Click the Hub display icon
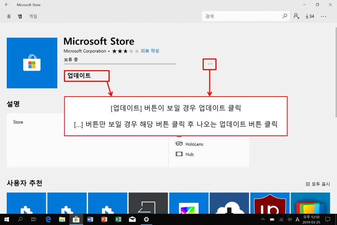337x225 pixels. tap(179, 154)
